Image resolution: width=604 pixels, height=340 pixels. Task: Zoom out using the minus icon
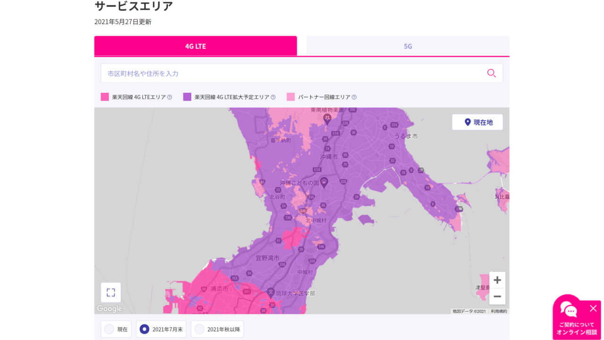tap(497, 296)
